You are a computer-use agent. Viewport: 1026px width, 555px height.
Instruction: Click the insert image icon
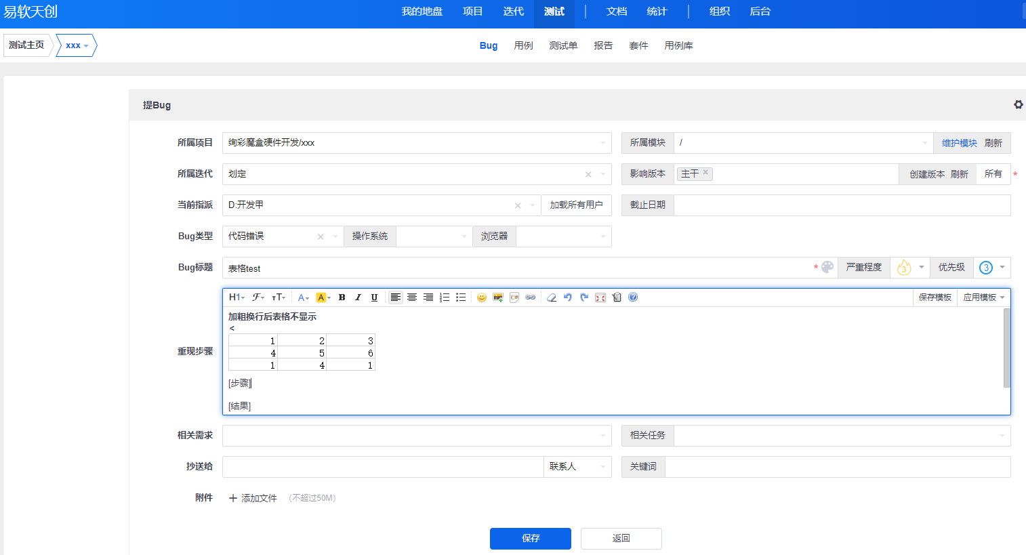point(498,297)
